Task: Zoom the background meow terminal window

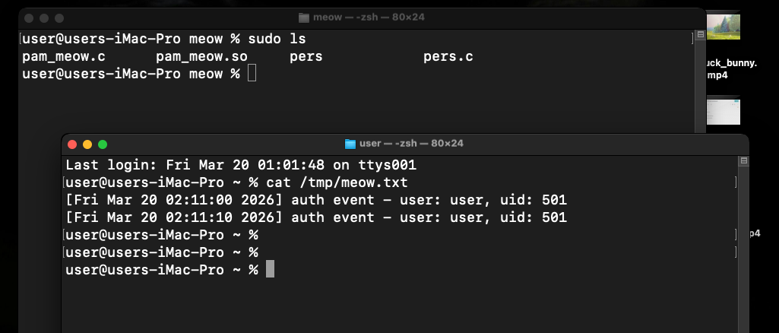Action: tap(59, 17)
